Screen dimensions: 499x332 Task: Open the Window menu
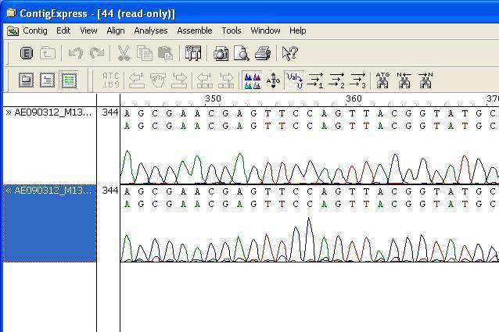265,30
